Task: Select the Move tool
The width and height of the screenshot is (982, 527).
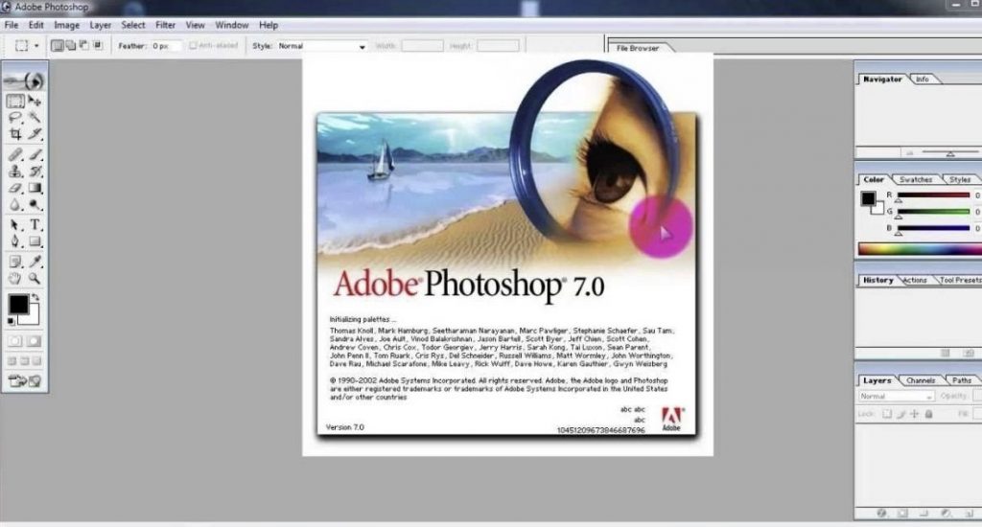Action: (x=35, y=101)
